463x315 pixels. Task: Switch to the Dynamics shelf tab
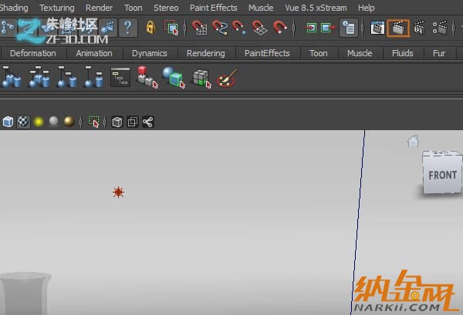149,53
